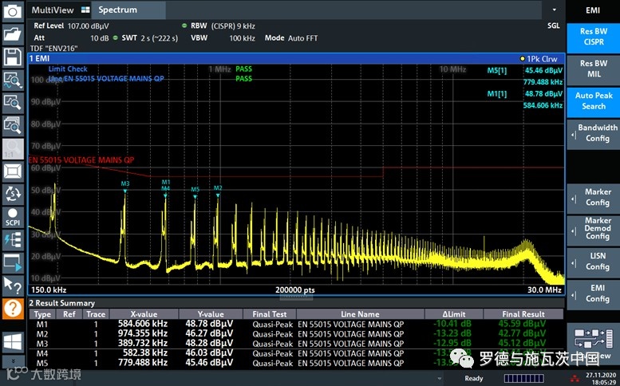Open the Bandwidth Config dialog
The width and height of the screenshot is (620, 386).
click(x=593, y=132)
